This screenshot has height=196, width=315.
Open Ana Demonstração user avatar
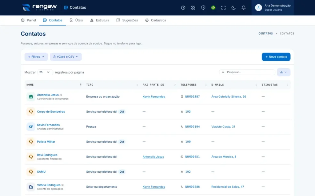[x=258, y=8]
